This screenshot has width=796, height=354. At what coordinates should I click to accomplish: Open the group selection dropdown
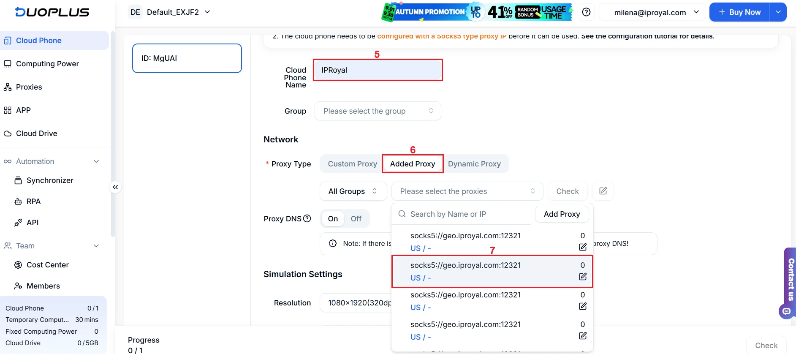(378, 111)
